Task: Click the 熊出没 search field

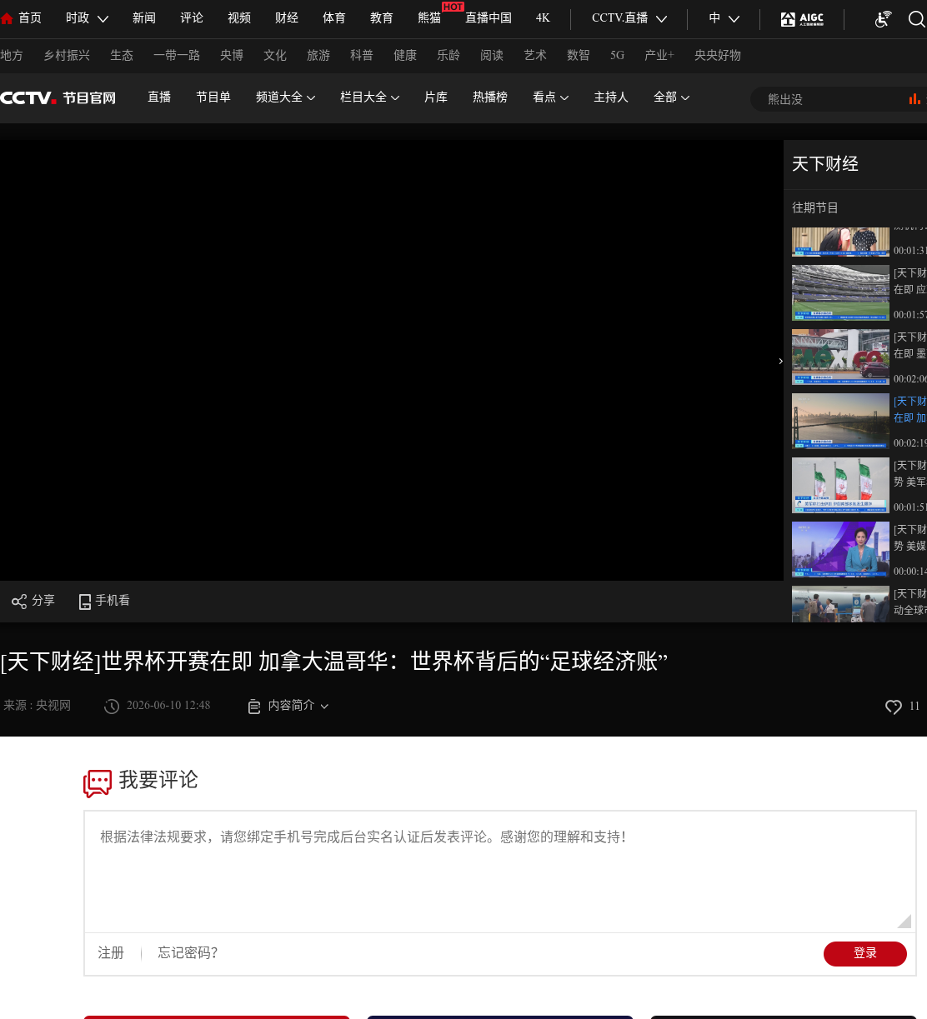Action: point(834,99)
